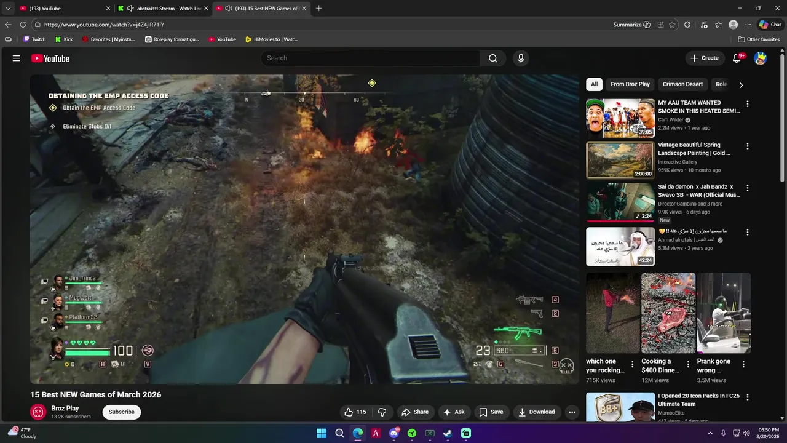
Task: Open Discord from the taskbar
Action: click(394, 433)
